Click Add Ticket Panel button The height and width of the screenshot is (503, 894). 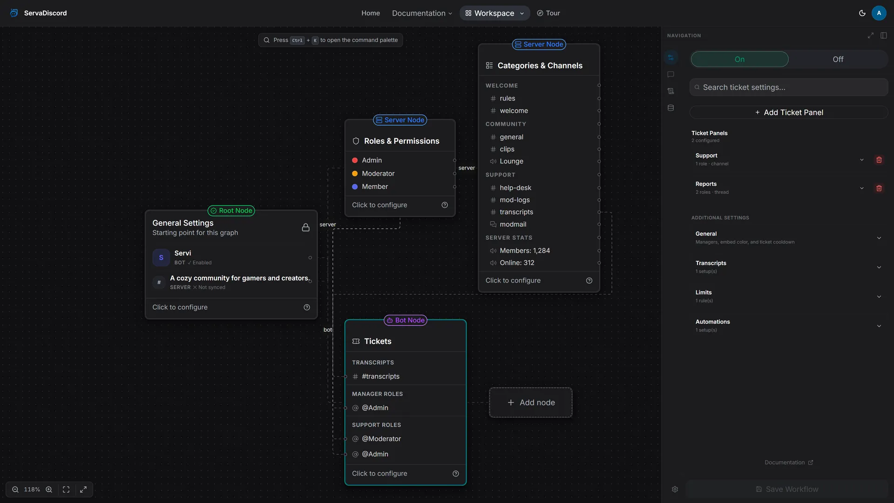(x=789, y=112)
